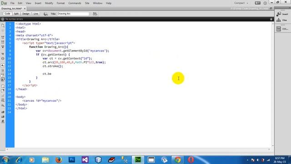The height and width of the screenshot is (164, 291).
Task: Open the File menu
Action: click(12, 3)
